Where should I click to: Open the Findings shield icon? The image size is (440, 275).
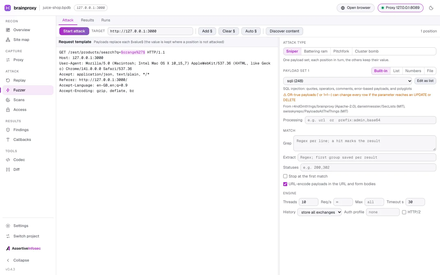[x=8, y=130]
